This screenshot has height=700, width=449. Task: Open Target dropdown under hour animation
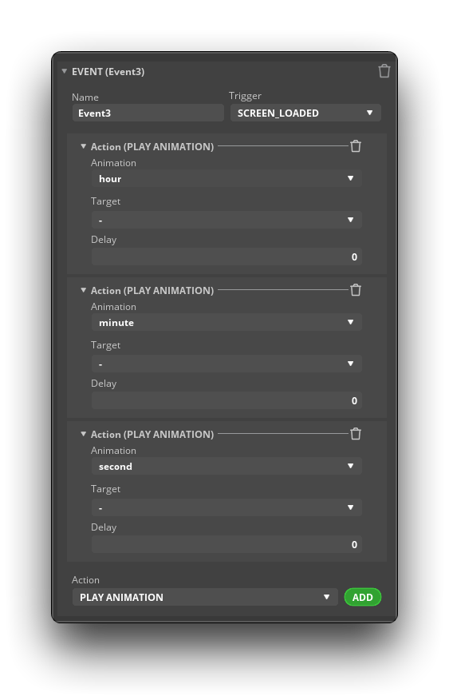point(226,220)
